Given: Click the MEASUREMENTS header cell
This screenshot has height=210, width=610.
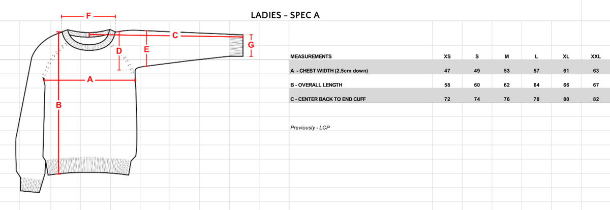Looking at the screenshot, I should pyautogui.click(x=311, y=56).
